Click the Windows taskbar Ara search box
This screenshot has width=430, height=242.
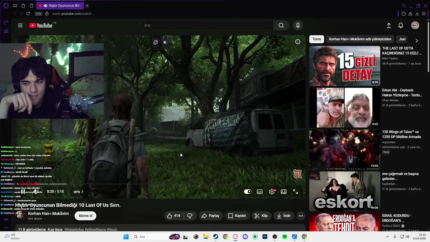[156, 237]
